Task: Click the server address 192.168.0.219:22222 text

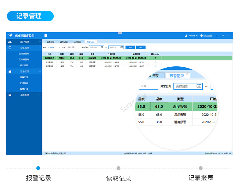Action: click(x=143, y=153)
